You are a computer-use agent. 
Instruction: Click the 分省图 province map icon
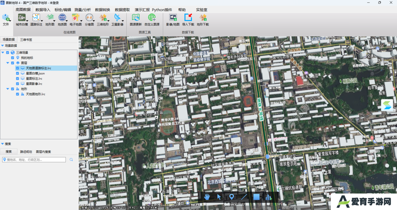pyautogui.click(x=89, y=17)
